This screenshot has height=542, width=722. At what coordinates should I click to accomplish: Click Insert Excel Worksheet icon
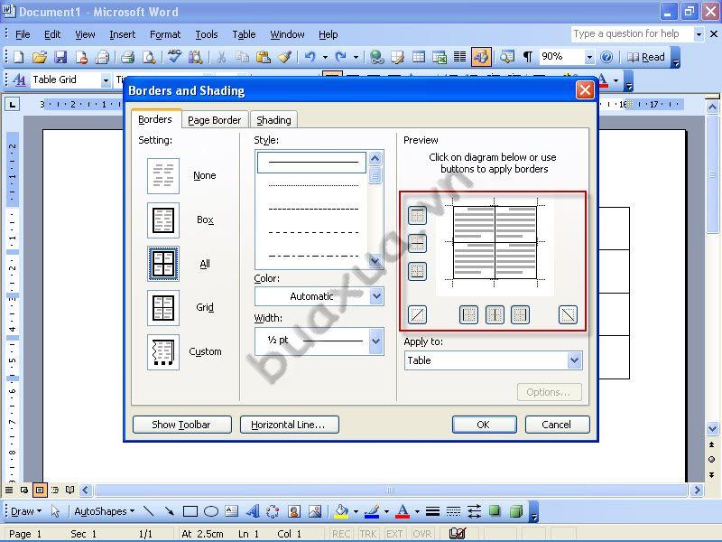click(x=440, y=57)
